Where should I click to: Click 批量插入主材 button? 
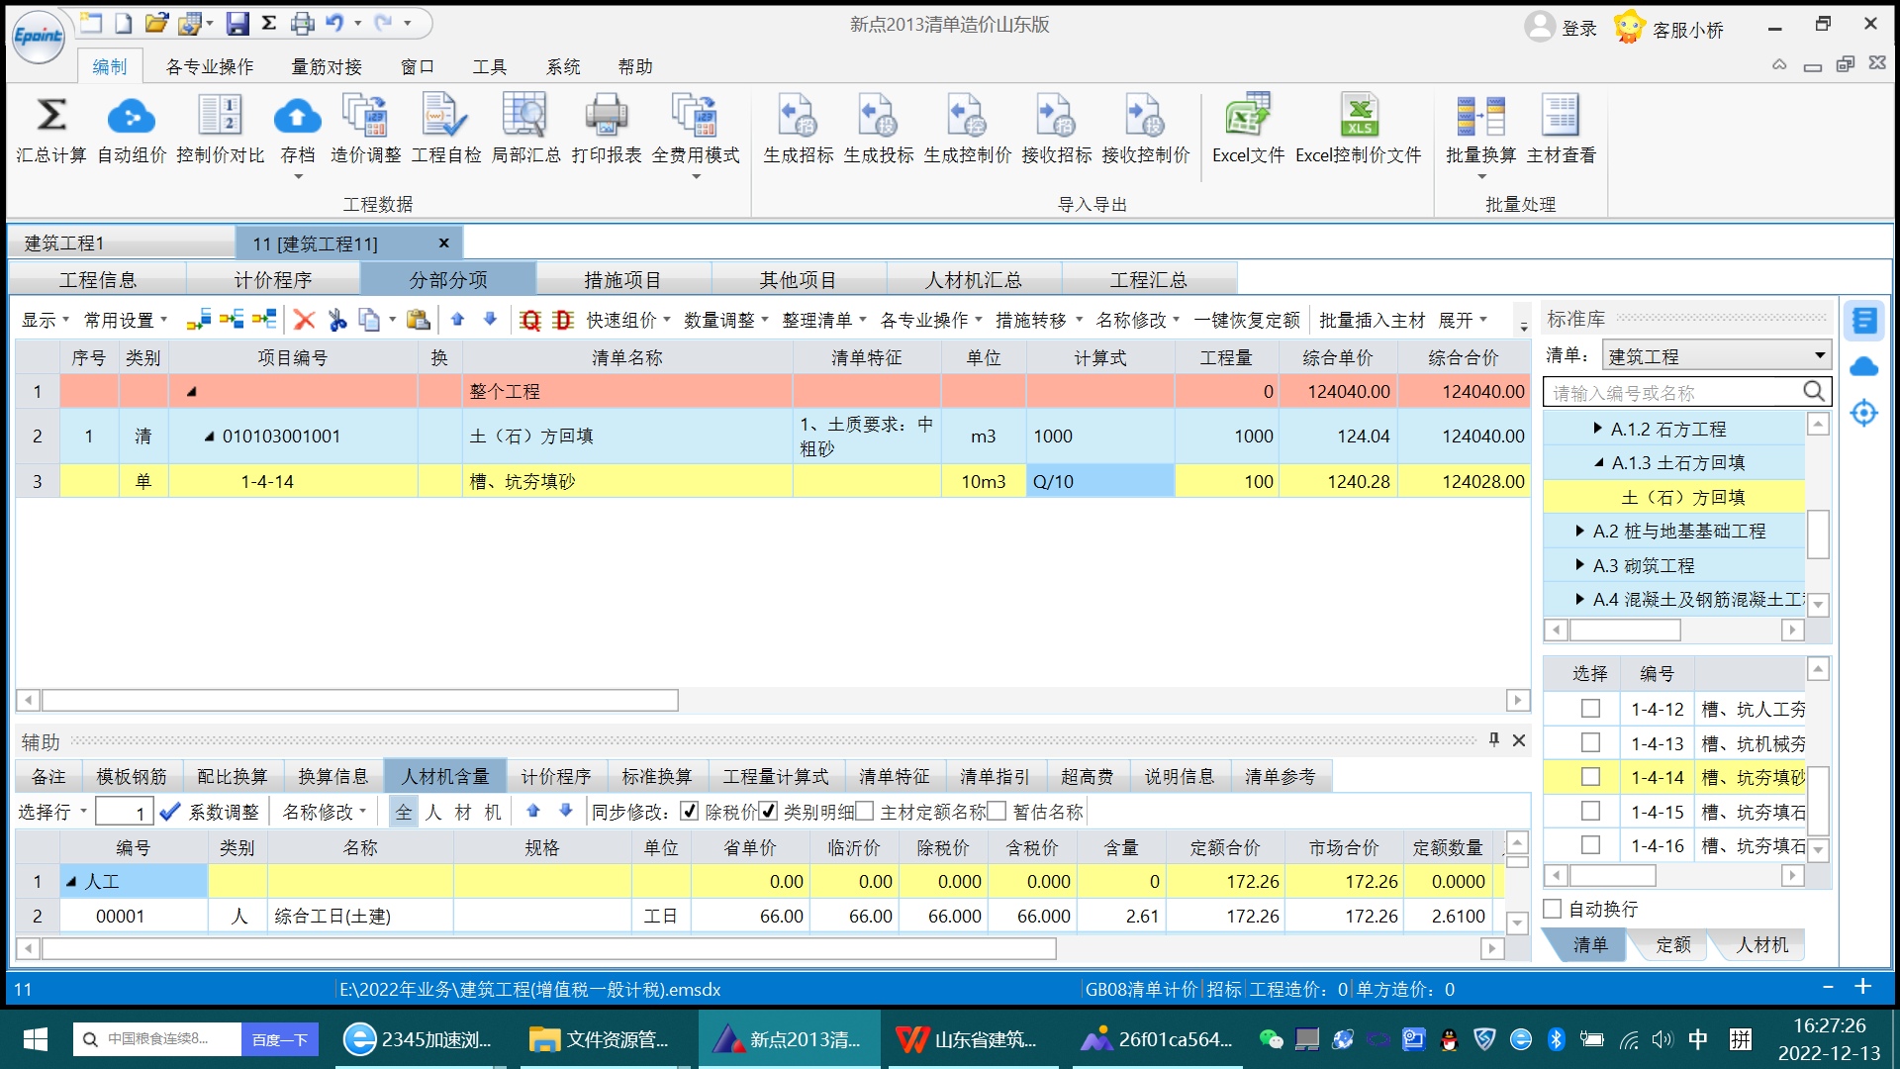pyautogui.click(x=1373, y=320)
